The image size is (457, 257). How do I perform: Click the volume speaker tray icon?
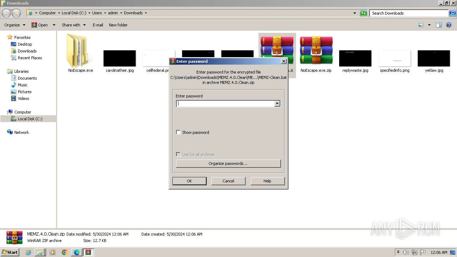[x=406, y=252]
